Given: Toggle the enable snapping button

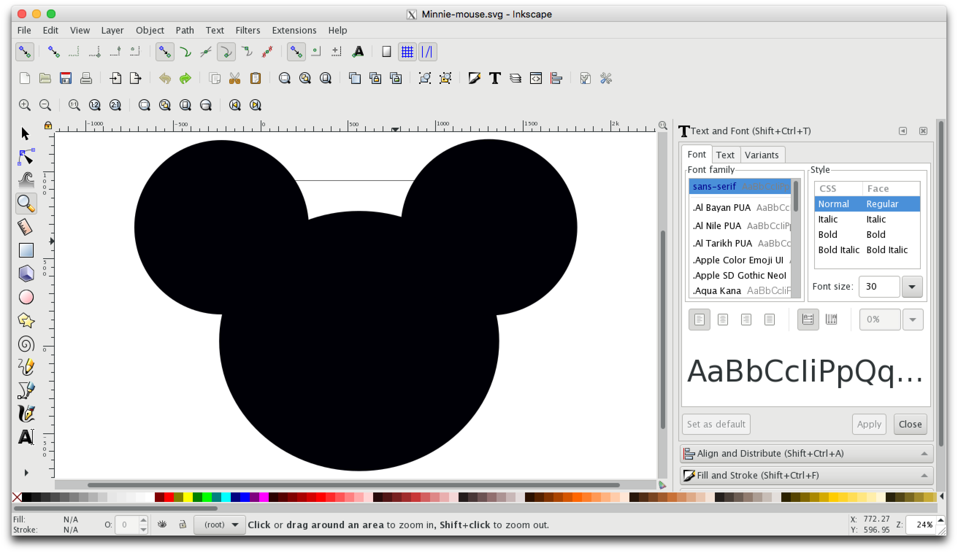Looking at the screenshot, I should [x=24, y=52].
